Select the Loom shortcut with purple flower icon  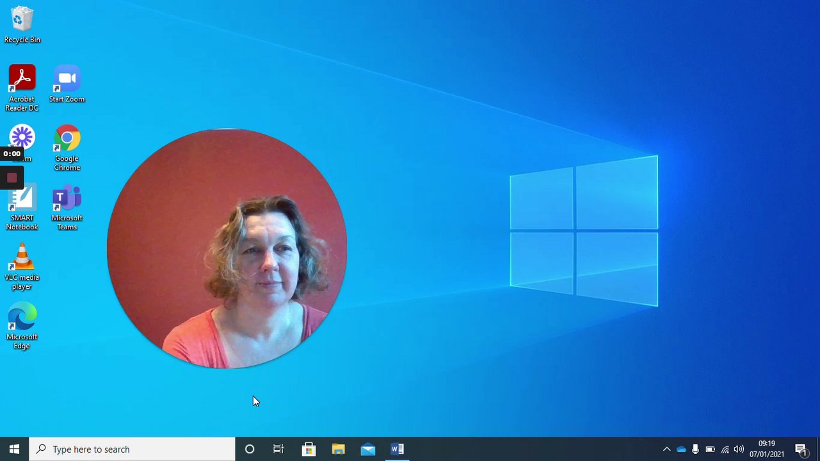coord(22,143)
